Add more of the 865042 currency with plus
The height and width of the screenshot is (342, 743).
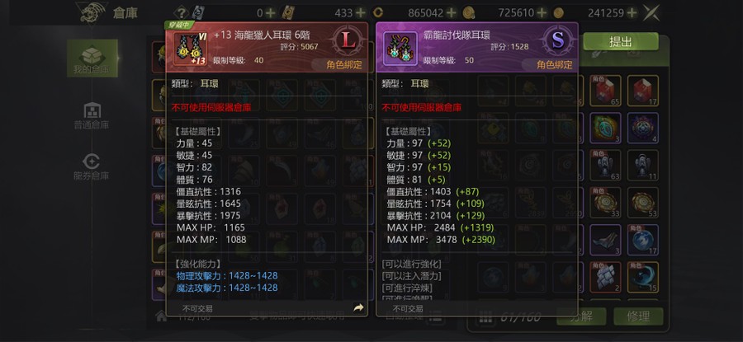tap(451, 12)
